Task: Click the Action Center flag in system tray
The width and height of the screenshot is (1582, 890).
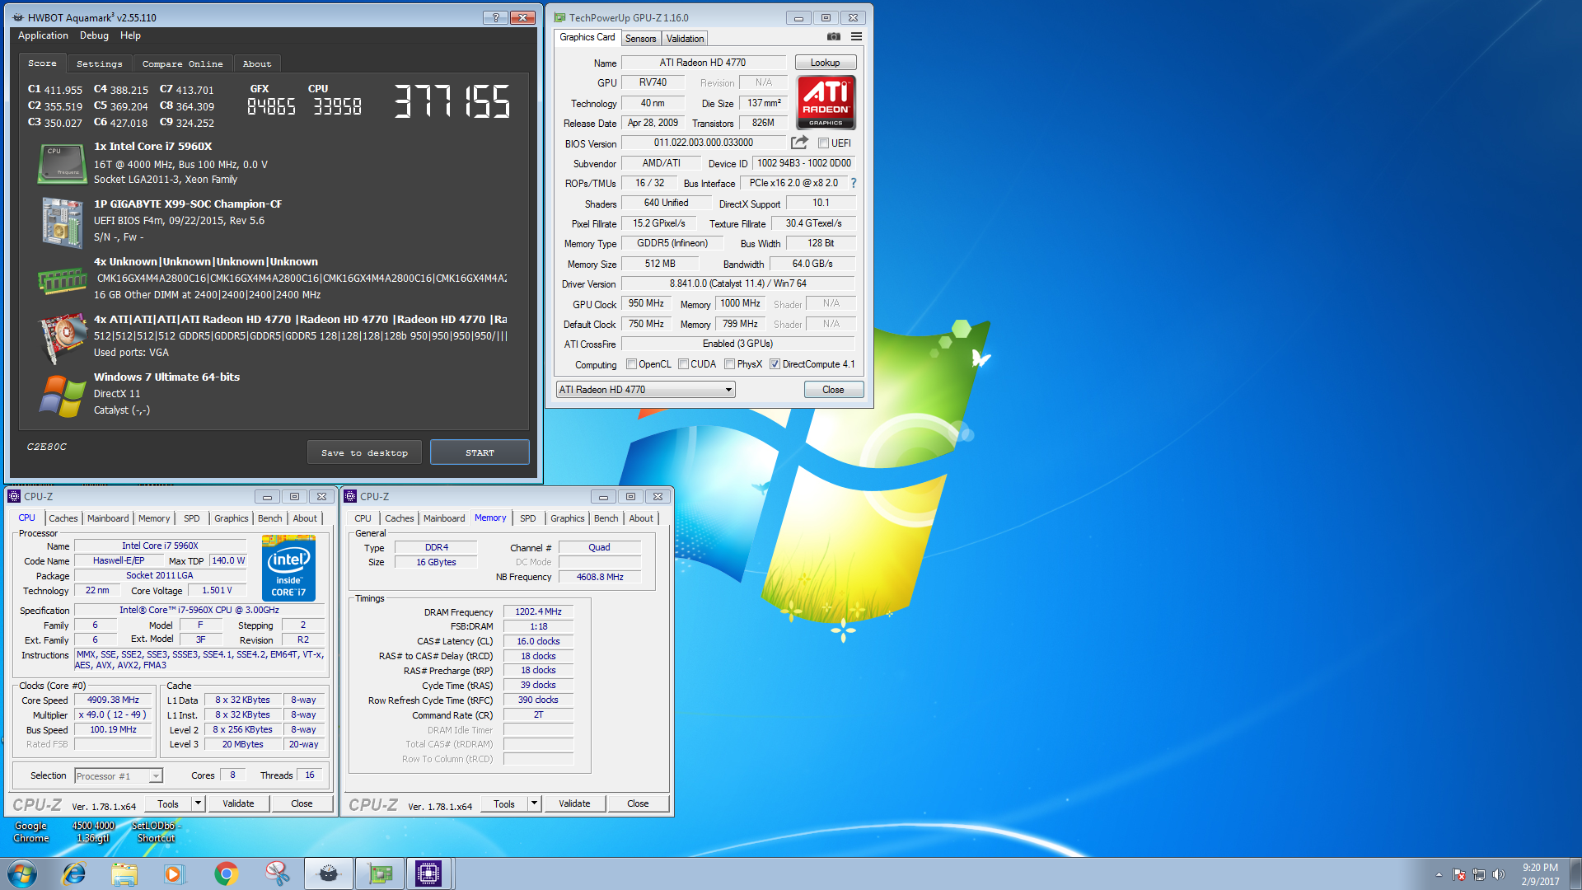Action: (x=1459, y=874)
